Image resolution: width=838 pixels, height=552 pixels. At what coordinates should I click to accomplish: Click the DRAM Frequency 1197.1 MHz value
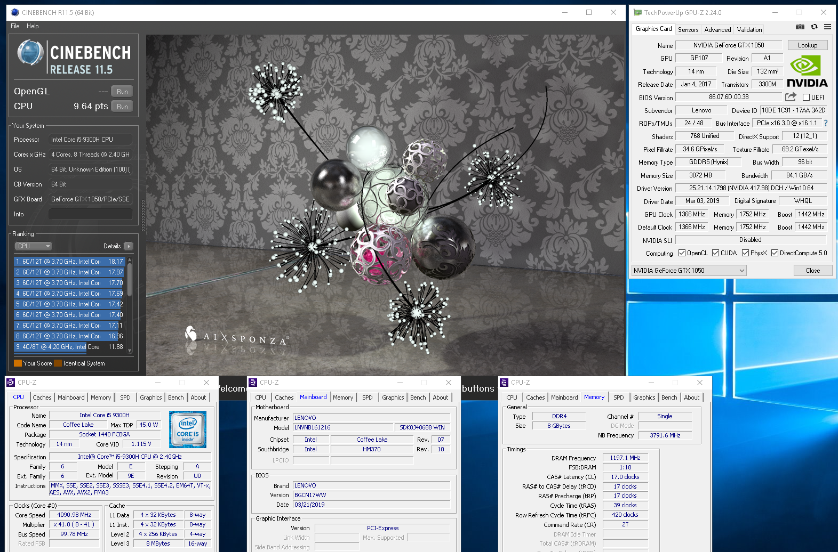tap(625, 458)
